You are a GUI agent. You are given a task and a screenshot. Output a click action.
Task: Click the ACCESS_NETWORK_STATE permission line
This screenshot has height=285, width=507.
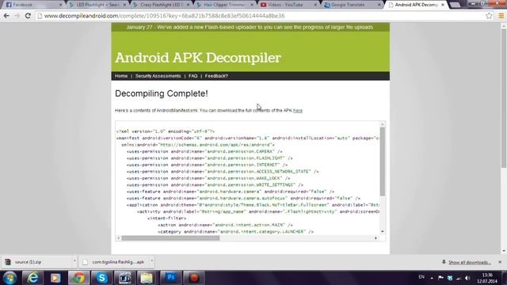(223, 172)
